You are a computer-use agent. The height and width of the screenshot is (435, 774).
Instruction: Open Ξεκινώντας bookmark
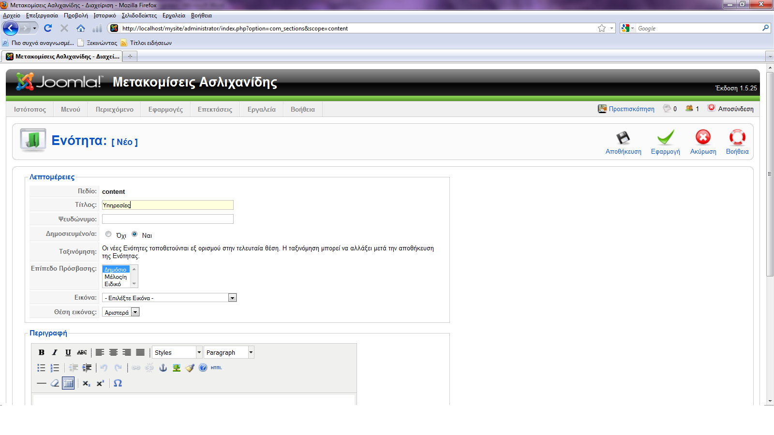coord(97,43)
